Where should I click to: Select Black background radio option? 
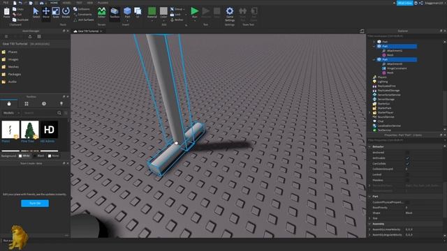coord(35,156)
